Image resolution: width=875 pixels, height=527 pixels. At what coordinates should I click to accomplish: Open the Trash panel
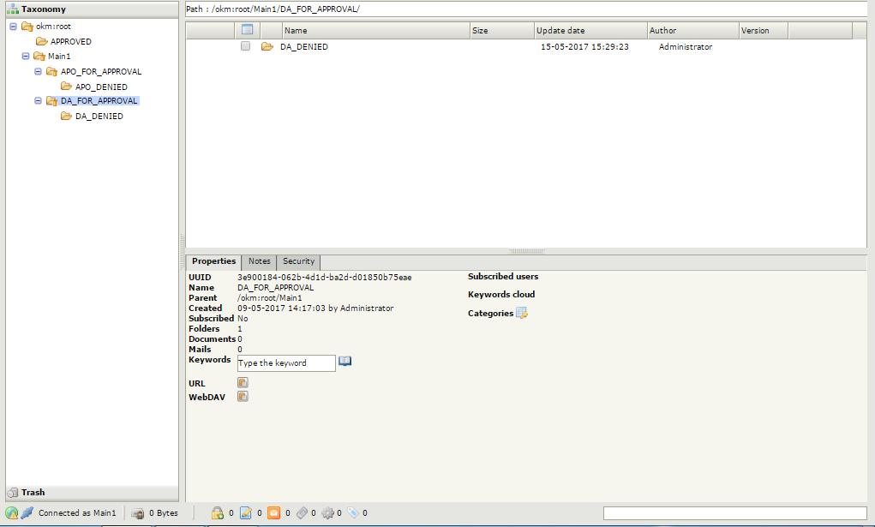pyautogui.click(x=33, y=493)
